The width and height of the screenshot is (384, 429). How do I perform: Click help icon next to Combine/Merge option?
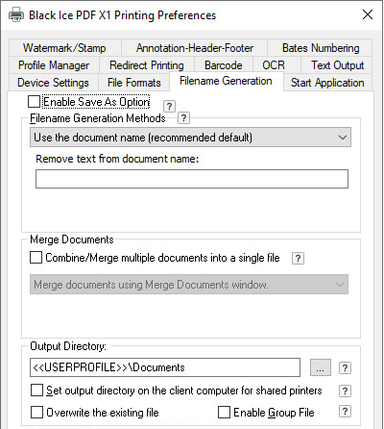click(298, 258)
